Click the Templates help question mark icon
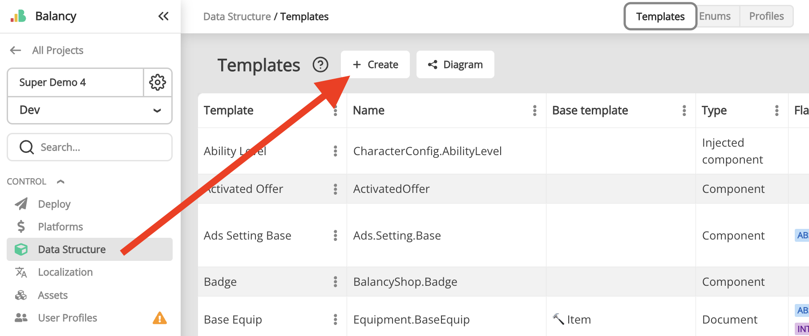This screenshot has width=809, height=336. [320, 65]
